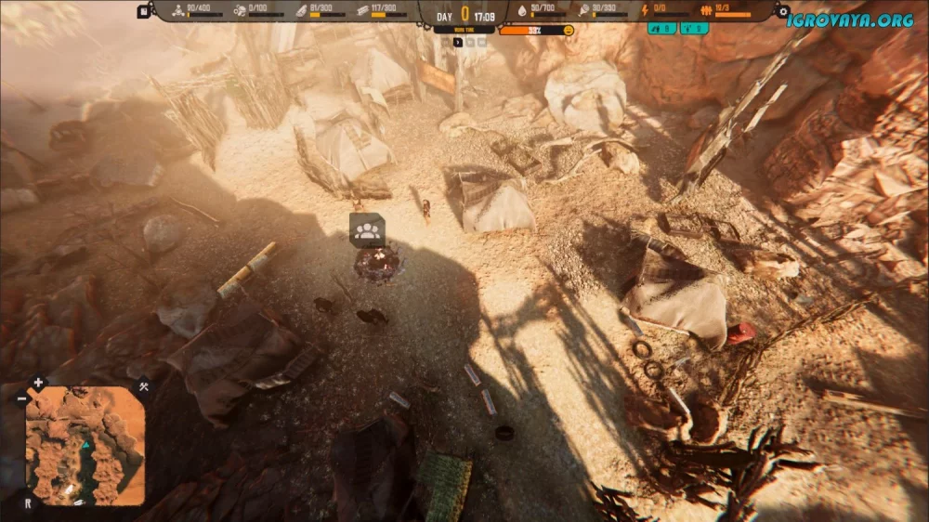This screenshot has height=522, width=929.
Task: Click the scrap resource icon showing 90/400
Action: pyautogui.click(x=177, y=10)
